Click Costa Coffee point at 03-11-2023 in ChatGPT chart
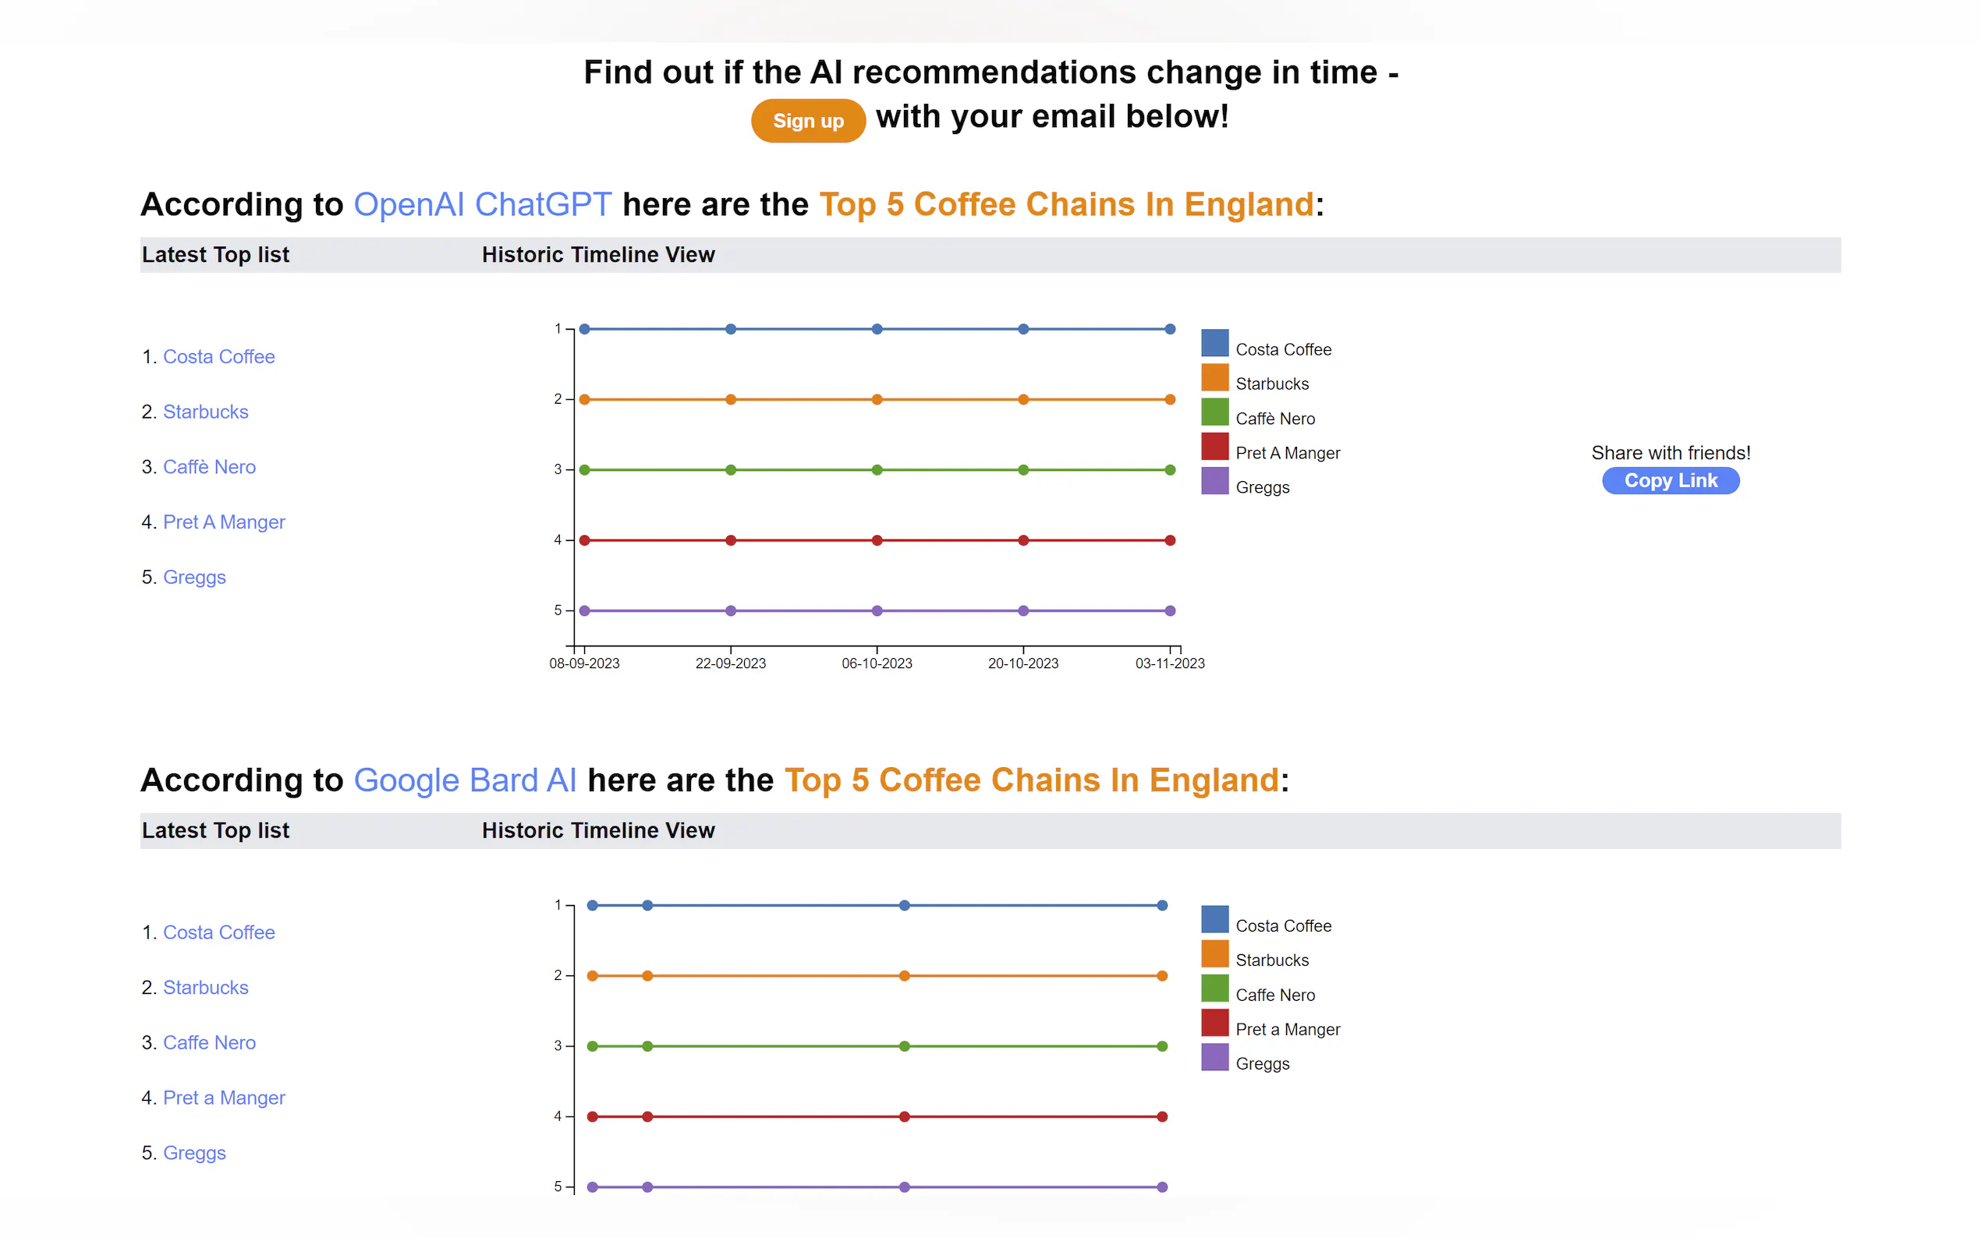 pos(1170,329)
